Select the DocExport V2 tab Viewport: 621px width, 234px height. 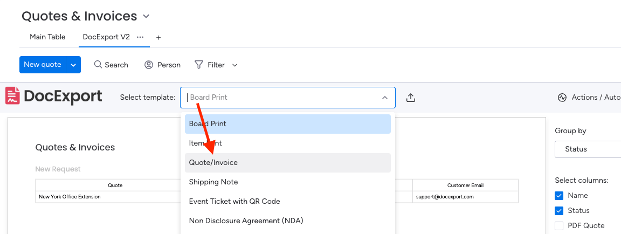(106, 37)
